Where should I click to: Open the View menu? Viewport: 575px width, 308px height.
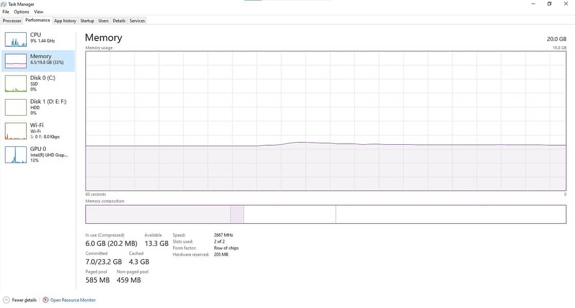[39, 12]
